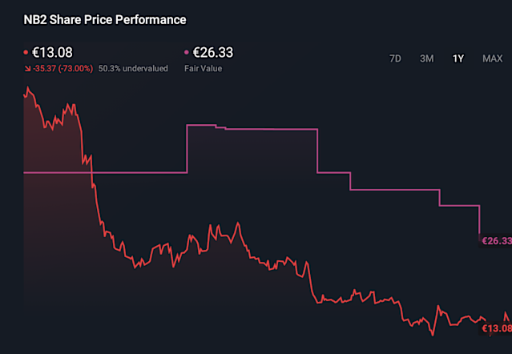Click the "Fair Value" label

[203, 69]
